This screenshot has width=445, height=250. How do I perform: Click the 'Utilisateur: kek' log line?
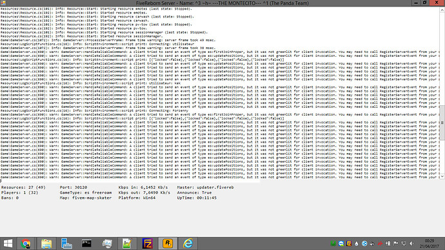90,83
